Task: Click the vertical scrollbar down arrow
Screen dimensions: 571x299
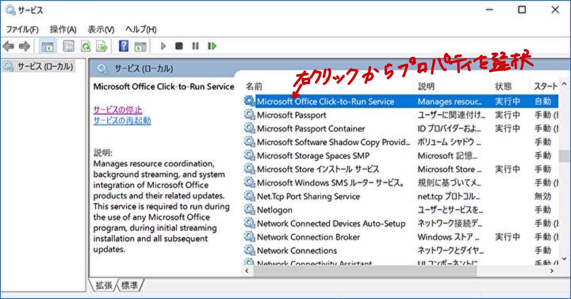Action: tap(564, 259)
